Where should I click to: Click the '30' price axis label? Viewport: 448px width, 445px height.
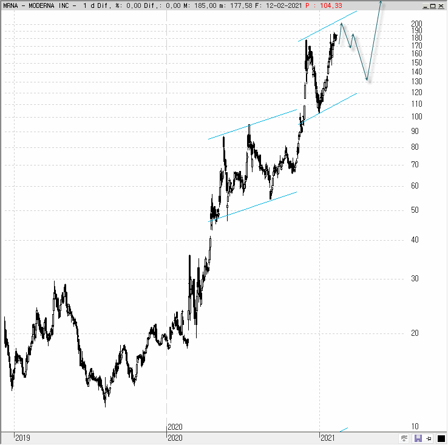[x=415, y=279]
